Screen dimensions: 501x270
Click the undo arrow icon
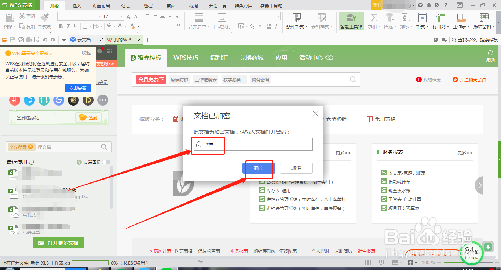45,40
